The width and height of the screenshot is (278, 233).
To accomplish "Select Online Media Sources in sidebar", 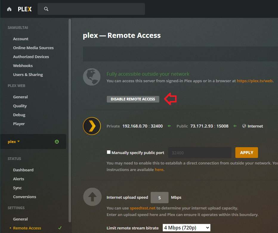I will (33, 48).
